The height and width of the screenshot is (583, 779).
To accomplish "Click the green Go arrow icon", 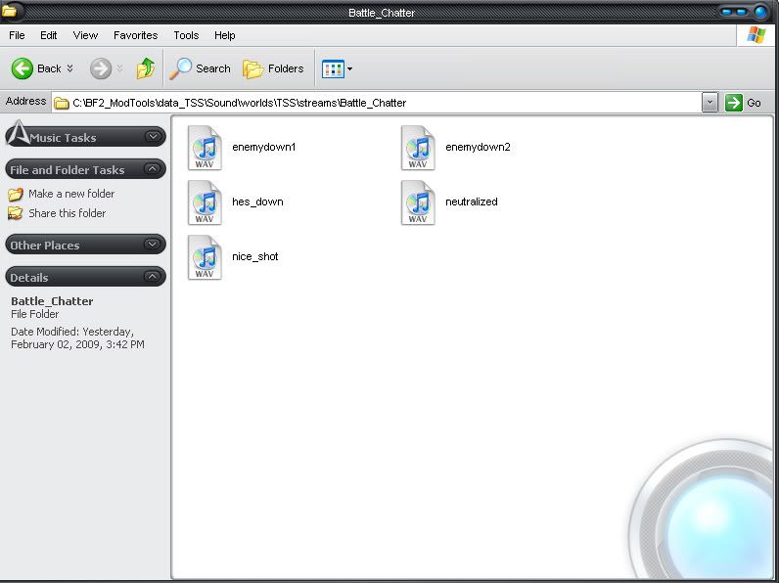I will point(734,103).
